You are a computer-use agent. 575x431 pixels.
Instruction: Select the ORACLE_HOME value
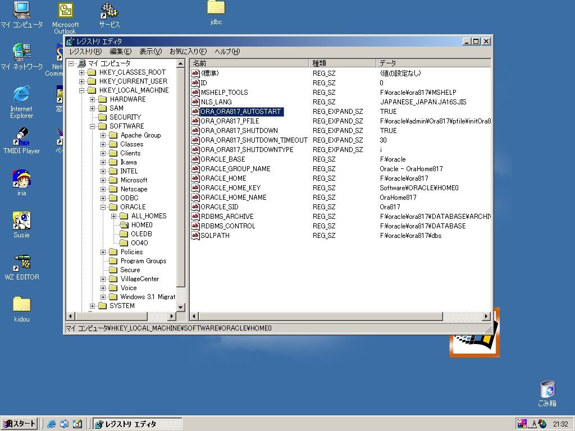tap(223, 178)
